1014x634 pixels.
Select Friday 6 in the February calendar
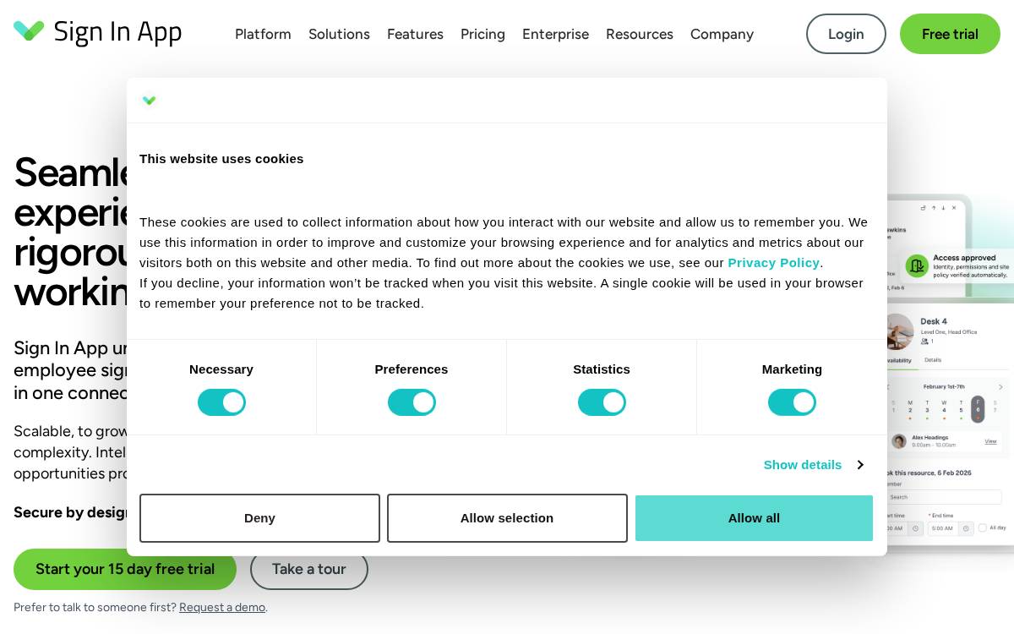point(978,408)
